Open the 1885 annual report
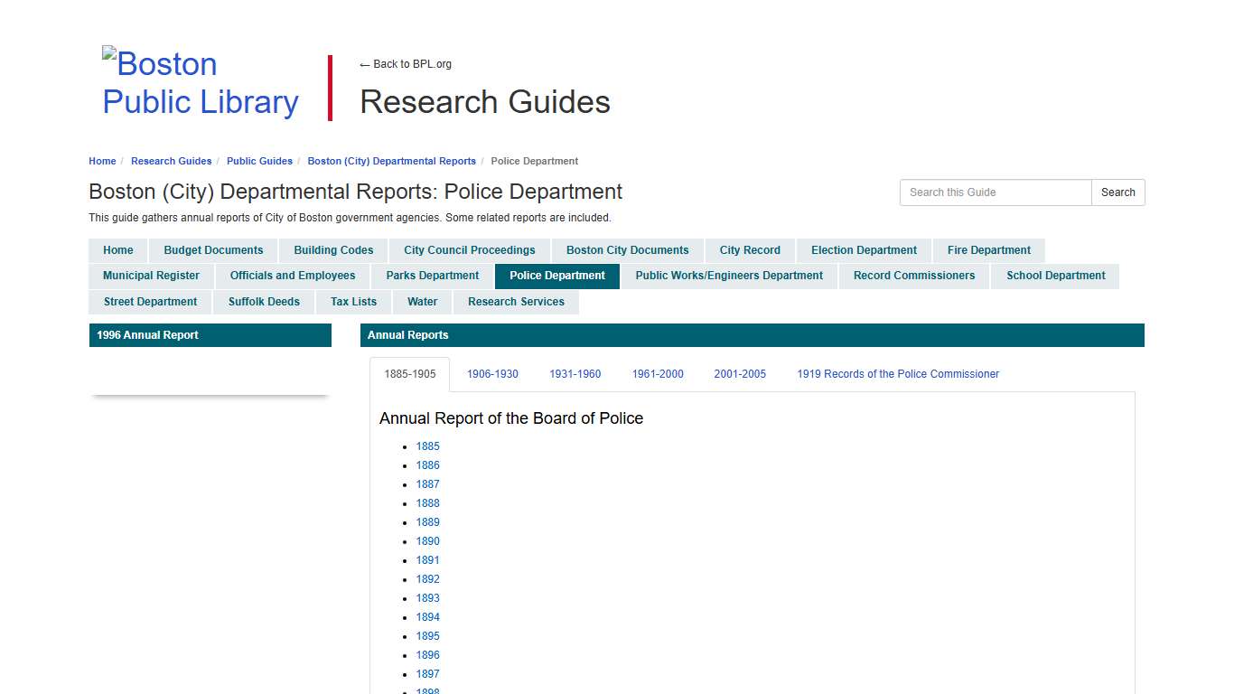 (x=428, y=445)
